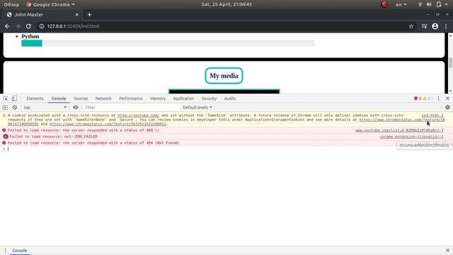This screenshot has width=453, height=255.
Task: Click the Python skill progress bar
Action: [168, 43]
